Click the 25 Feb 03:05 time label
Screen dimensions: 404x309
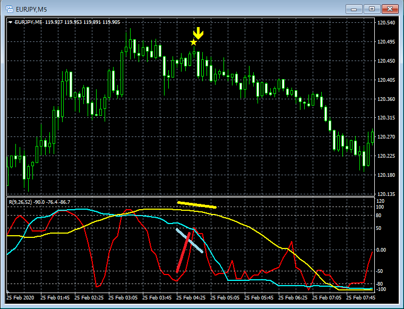(x=123, y=298)
